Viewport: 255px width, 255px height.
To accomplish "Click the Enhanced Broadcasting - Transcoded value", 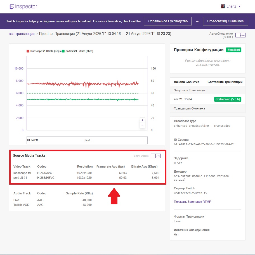I will pyautogui.click(x=202, y=126).
